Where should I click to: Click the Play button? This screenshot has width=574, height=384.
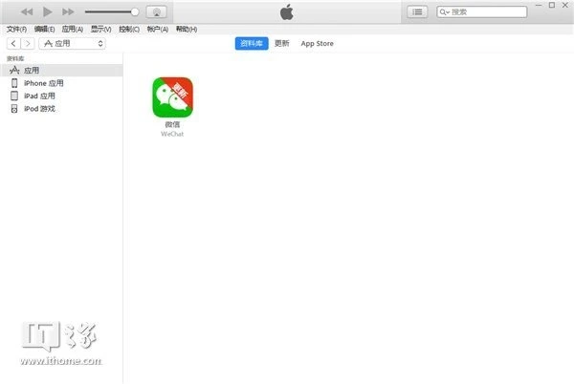point(47,11)
